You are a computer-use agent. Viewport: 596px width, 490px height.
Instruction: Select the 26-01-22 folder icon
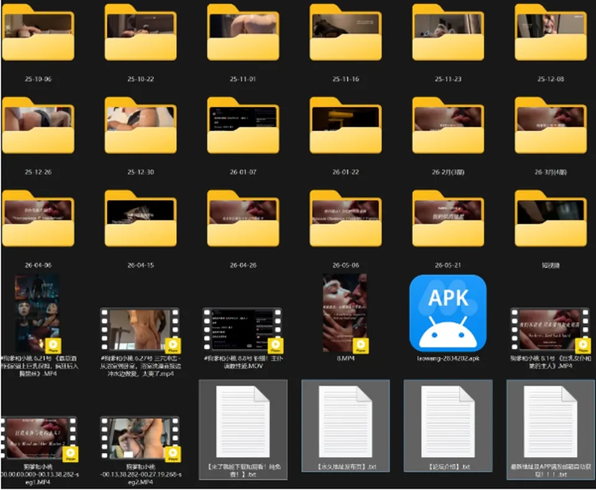click(346, 125)
